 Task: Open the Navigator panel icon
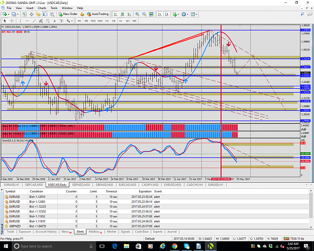[x=38, y=14]
